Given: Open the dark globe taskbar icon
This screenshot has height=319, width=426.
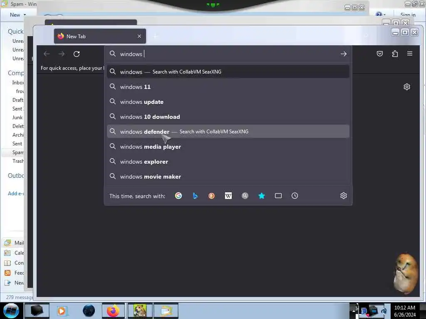Looking at the screenshot, I should [x=89, y=311].
